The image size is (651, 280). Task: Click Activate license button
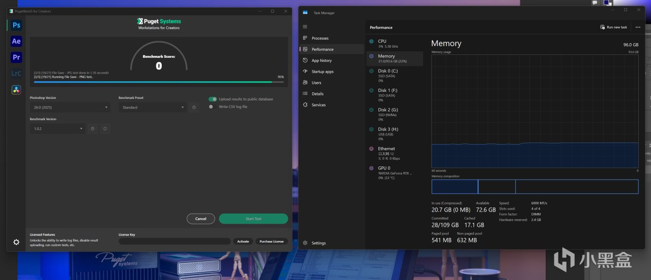(243, 241)
